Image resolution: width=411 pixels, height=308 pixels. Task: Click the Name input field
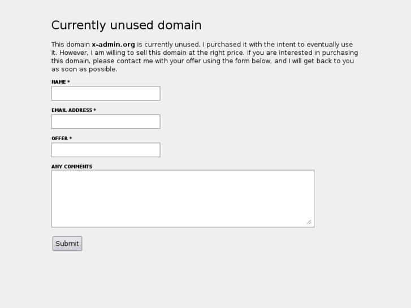click(106, 93)
